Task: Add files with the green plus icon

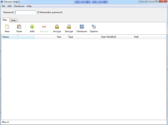Action: 32,27
